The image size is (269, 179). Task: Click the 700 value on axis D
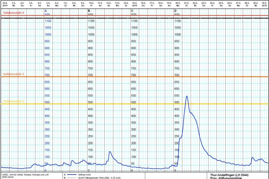click(x=177, y=75)
